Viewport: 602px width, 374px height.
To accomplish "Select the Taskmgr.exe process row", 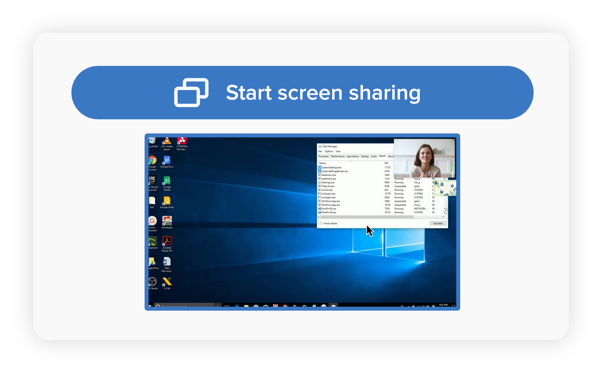I will pyautogui.click(x=328, y=182).
